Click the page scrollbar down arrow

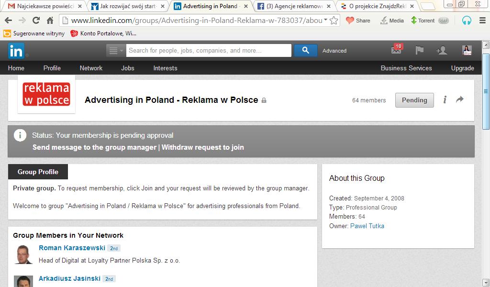click(x=486, y=282)
